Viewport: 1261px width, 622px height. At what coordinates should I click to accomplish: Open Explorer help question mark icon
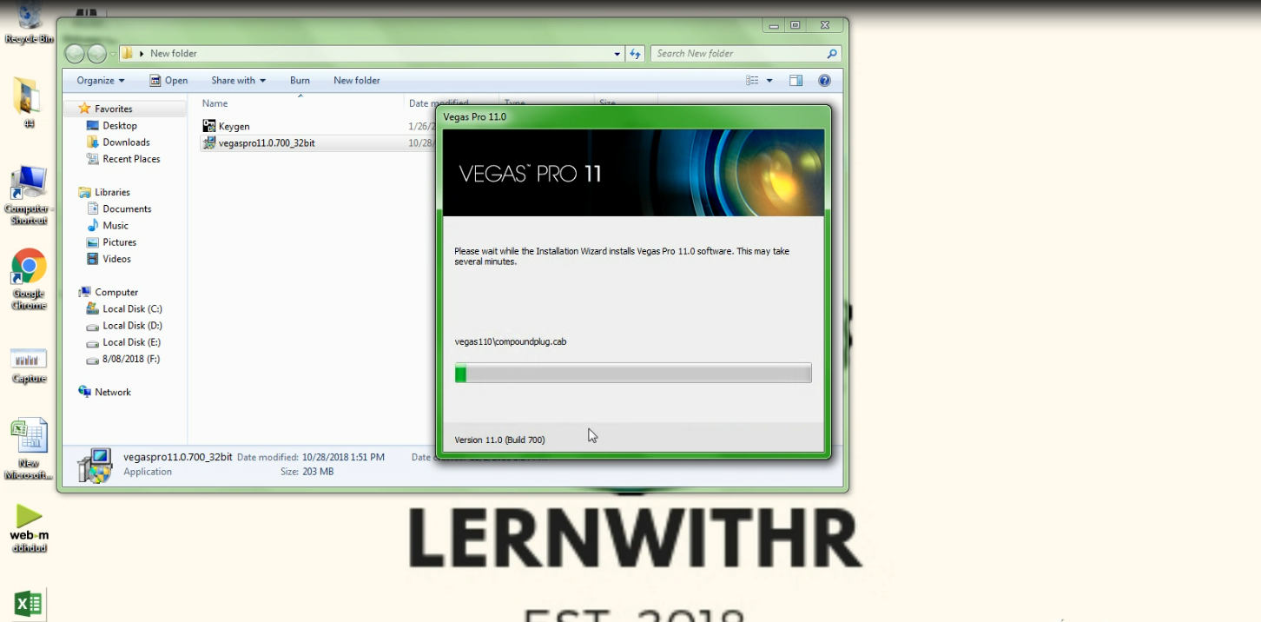pyautogui.click(x=824, y=81)
